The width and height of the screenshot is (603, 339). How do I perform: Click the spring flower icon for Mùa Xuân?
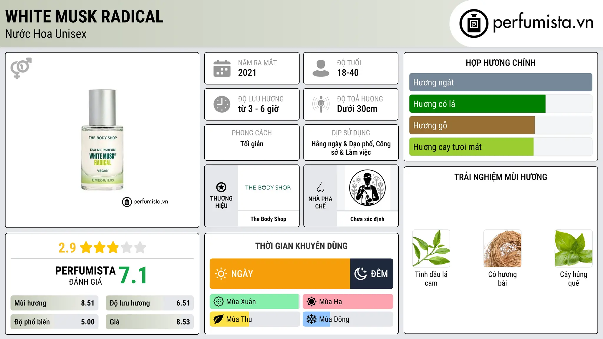(218, 302)
